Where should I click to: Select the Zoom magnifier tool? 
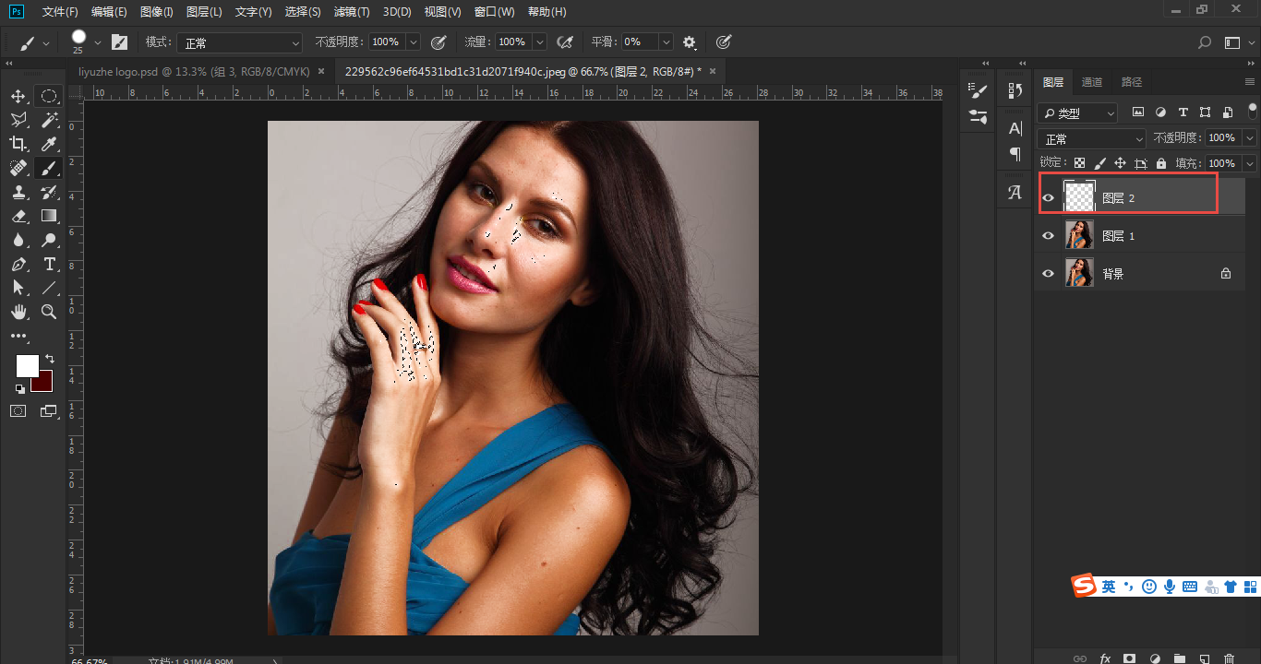tap(49, 312)
